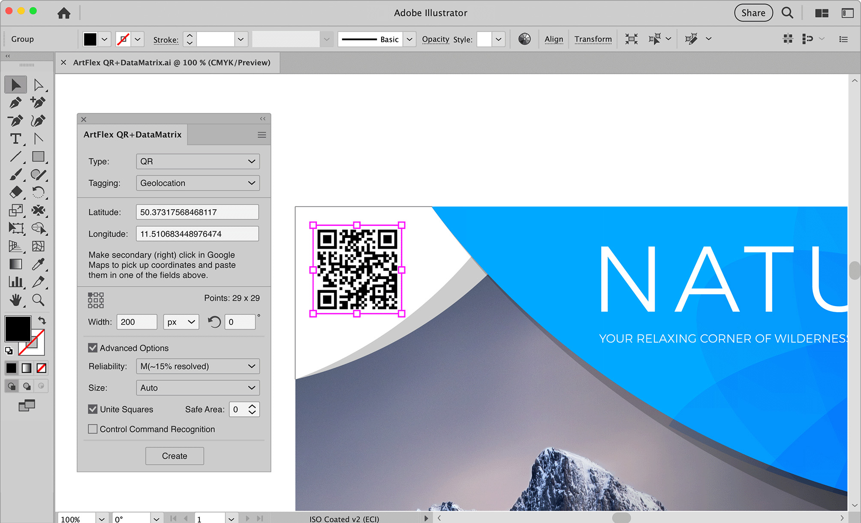Set paint mode to Color
Viewport: 861px width, 523px height.
coord(12,368)
